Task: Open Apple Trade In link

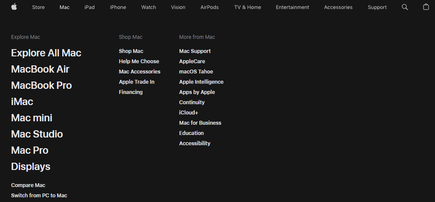Action: 137,82
